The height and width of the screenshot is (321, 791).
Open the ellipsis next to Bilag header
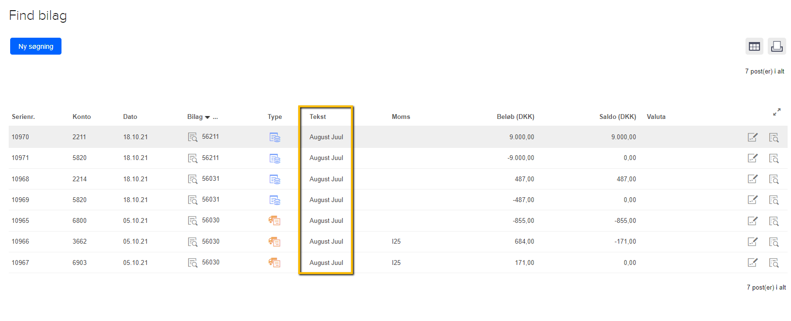tap(215, 117)
